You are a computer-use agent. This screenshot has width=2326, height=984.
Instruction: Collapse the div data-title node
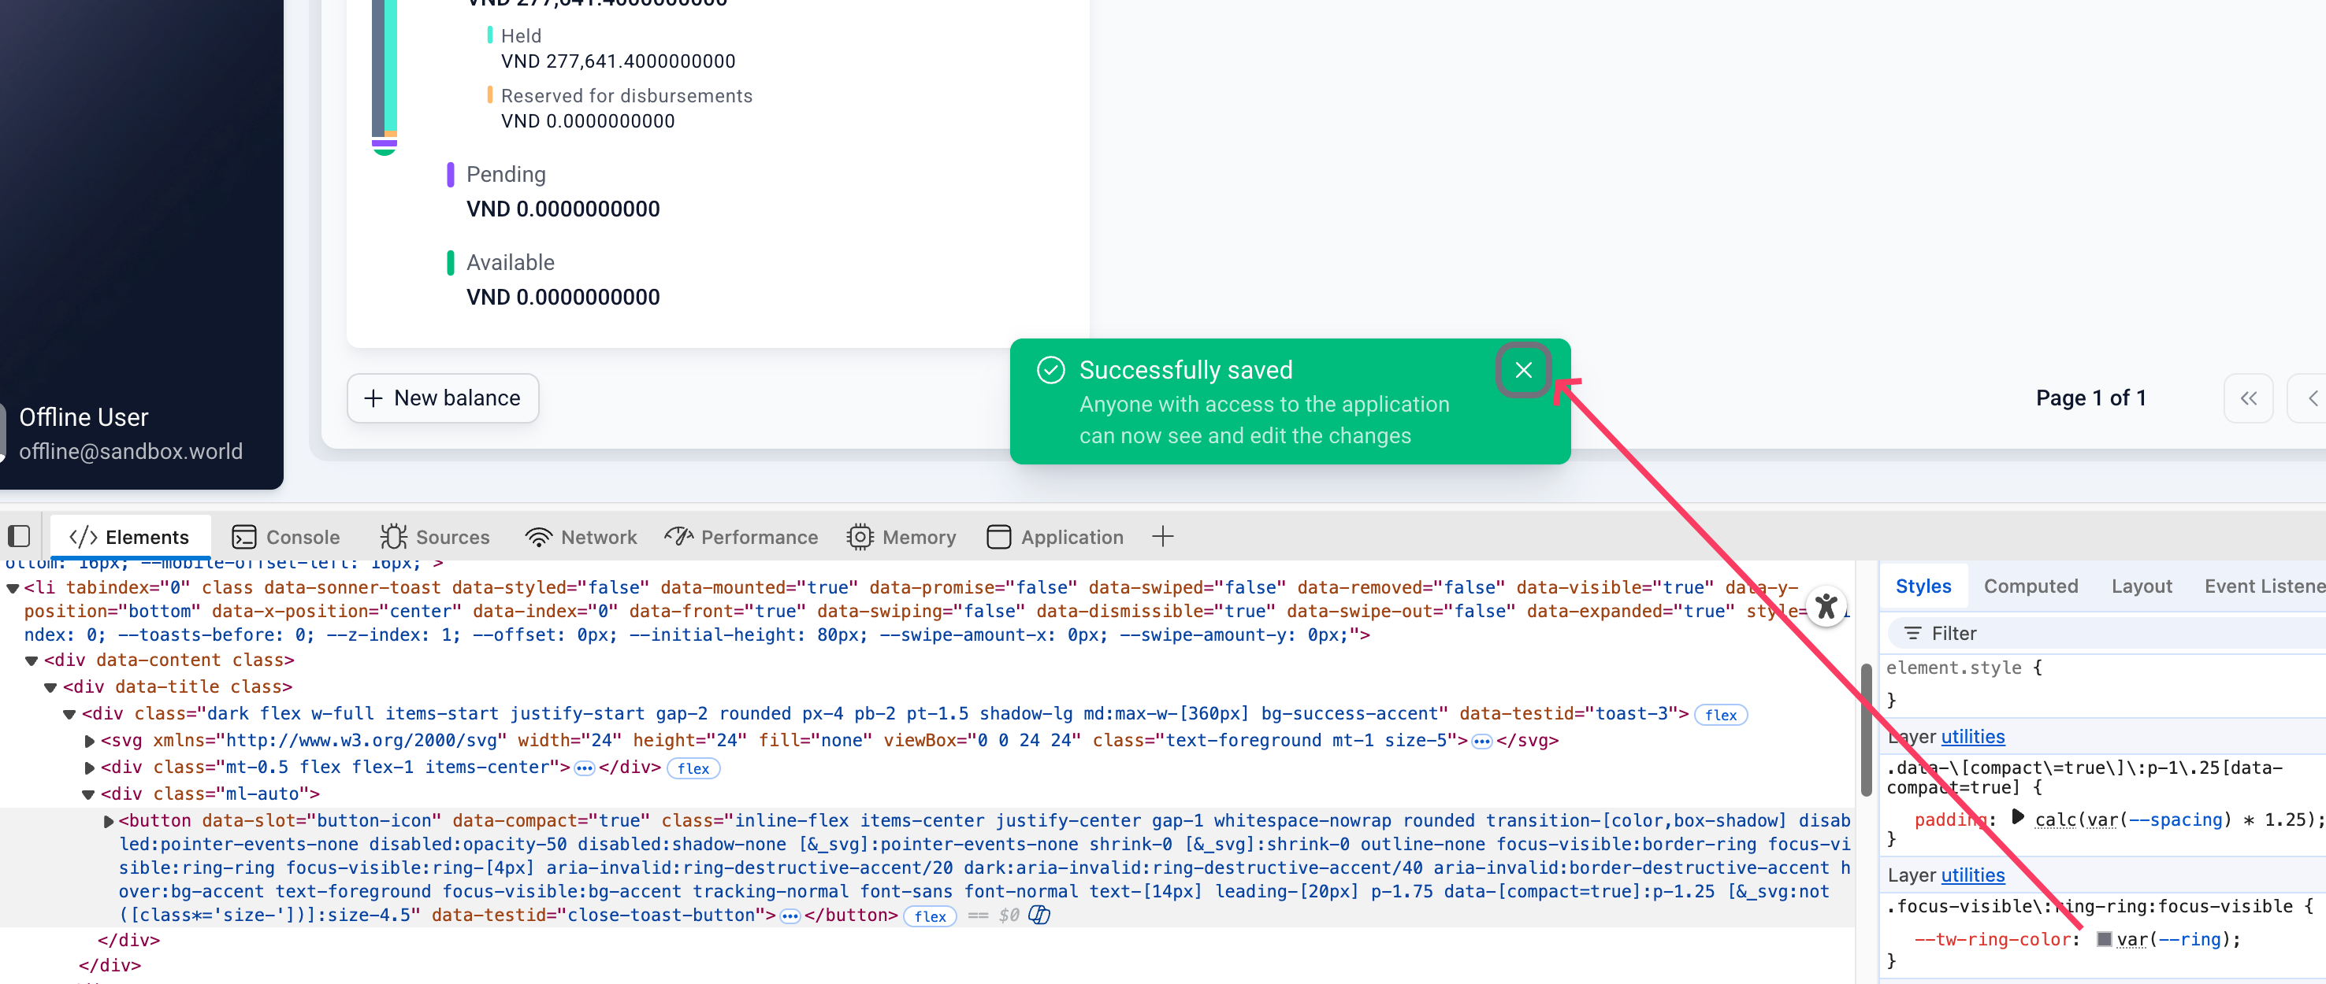pyautogui.click(x=50, y=687)
